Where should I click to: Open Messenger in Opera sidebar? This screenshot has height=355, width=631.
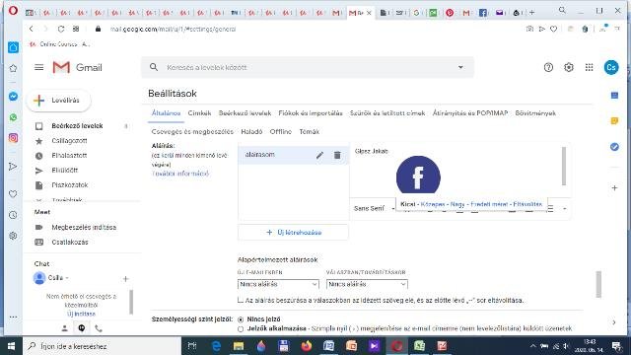(13, 97)
